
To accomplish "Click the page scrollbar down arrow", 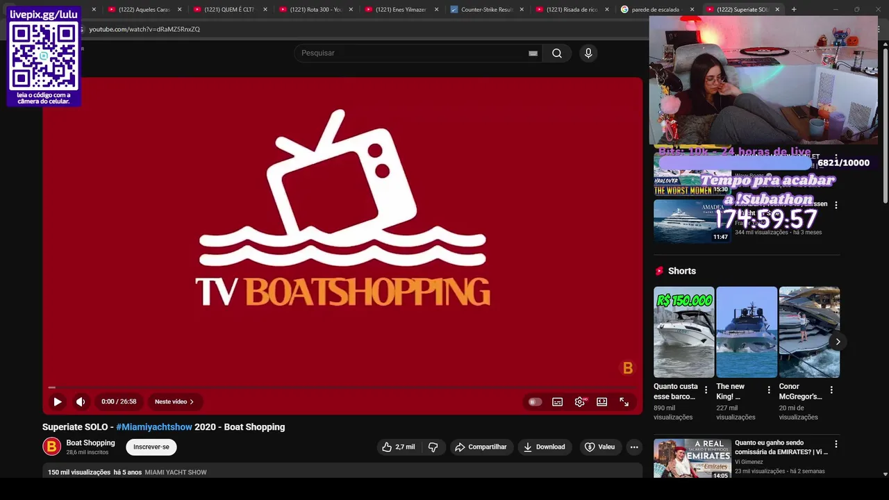I will click(885, 474).
